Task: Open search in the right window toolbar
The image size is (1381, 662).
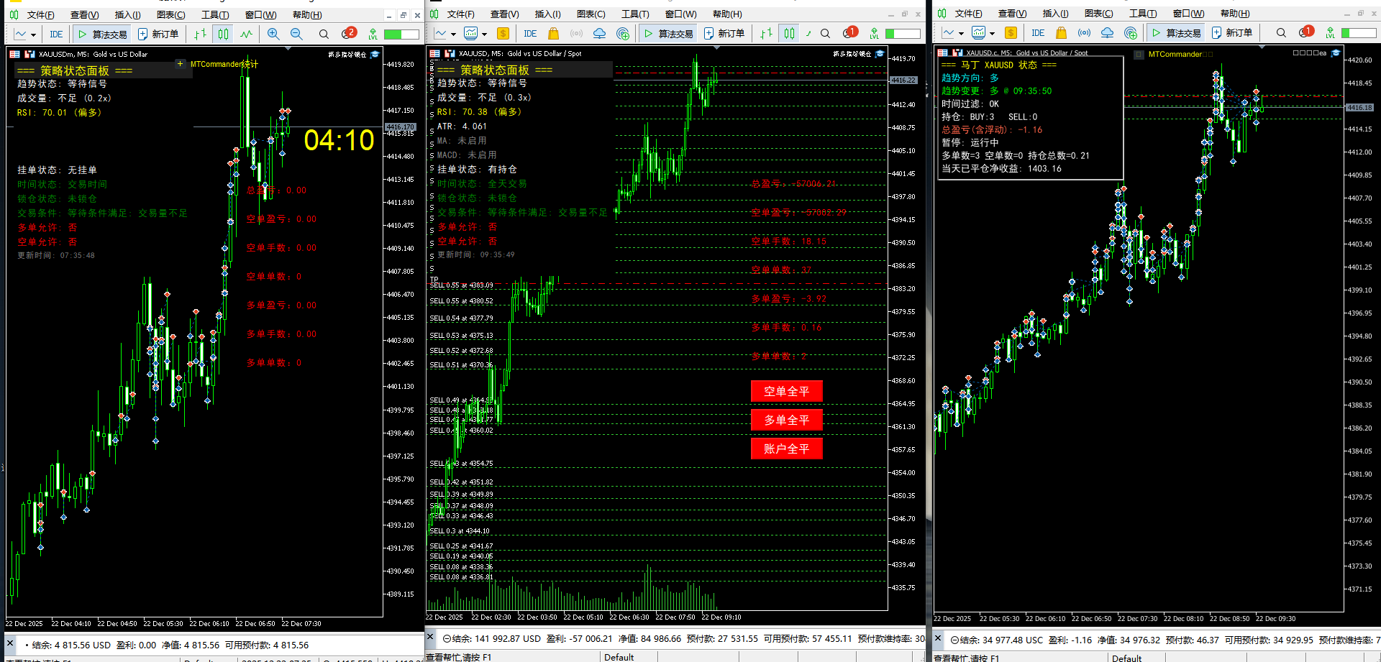Action: click(1281, 33)
